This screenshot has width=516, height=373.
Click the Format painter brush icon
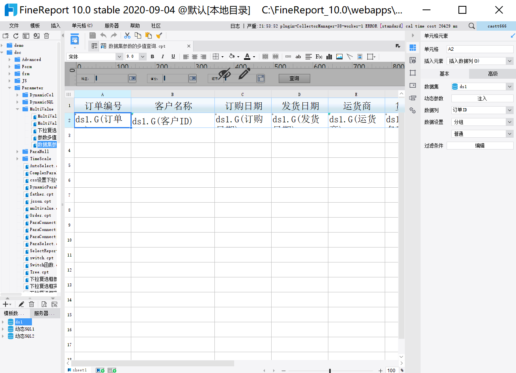pyautogui.click(x=159, y=36)
